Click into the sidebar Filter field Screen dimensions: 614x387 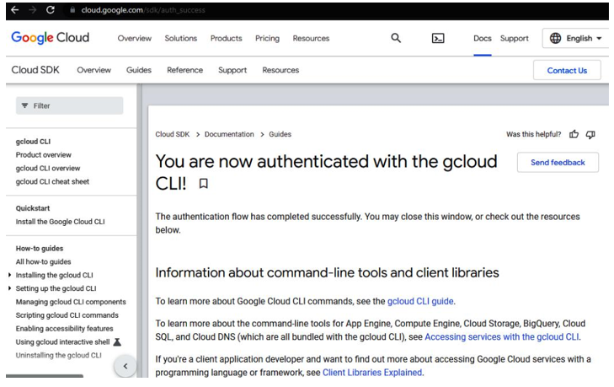point(69,106)
